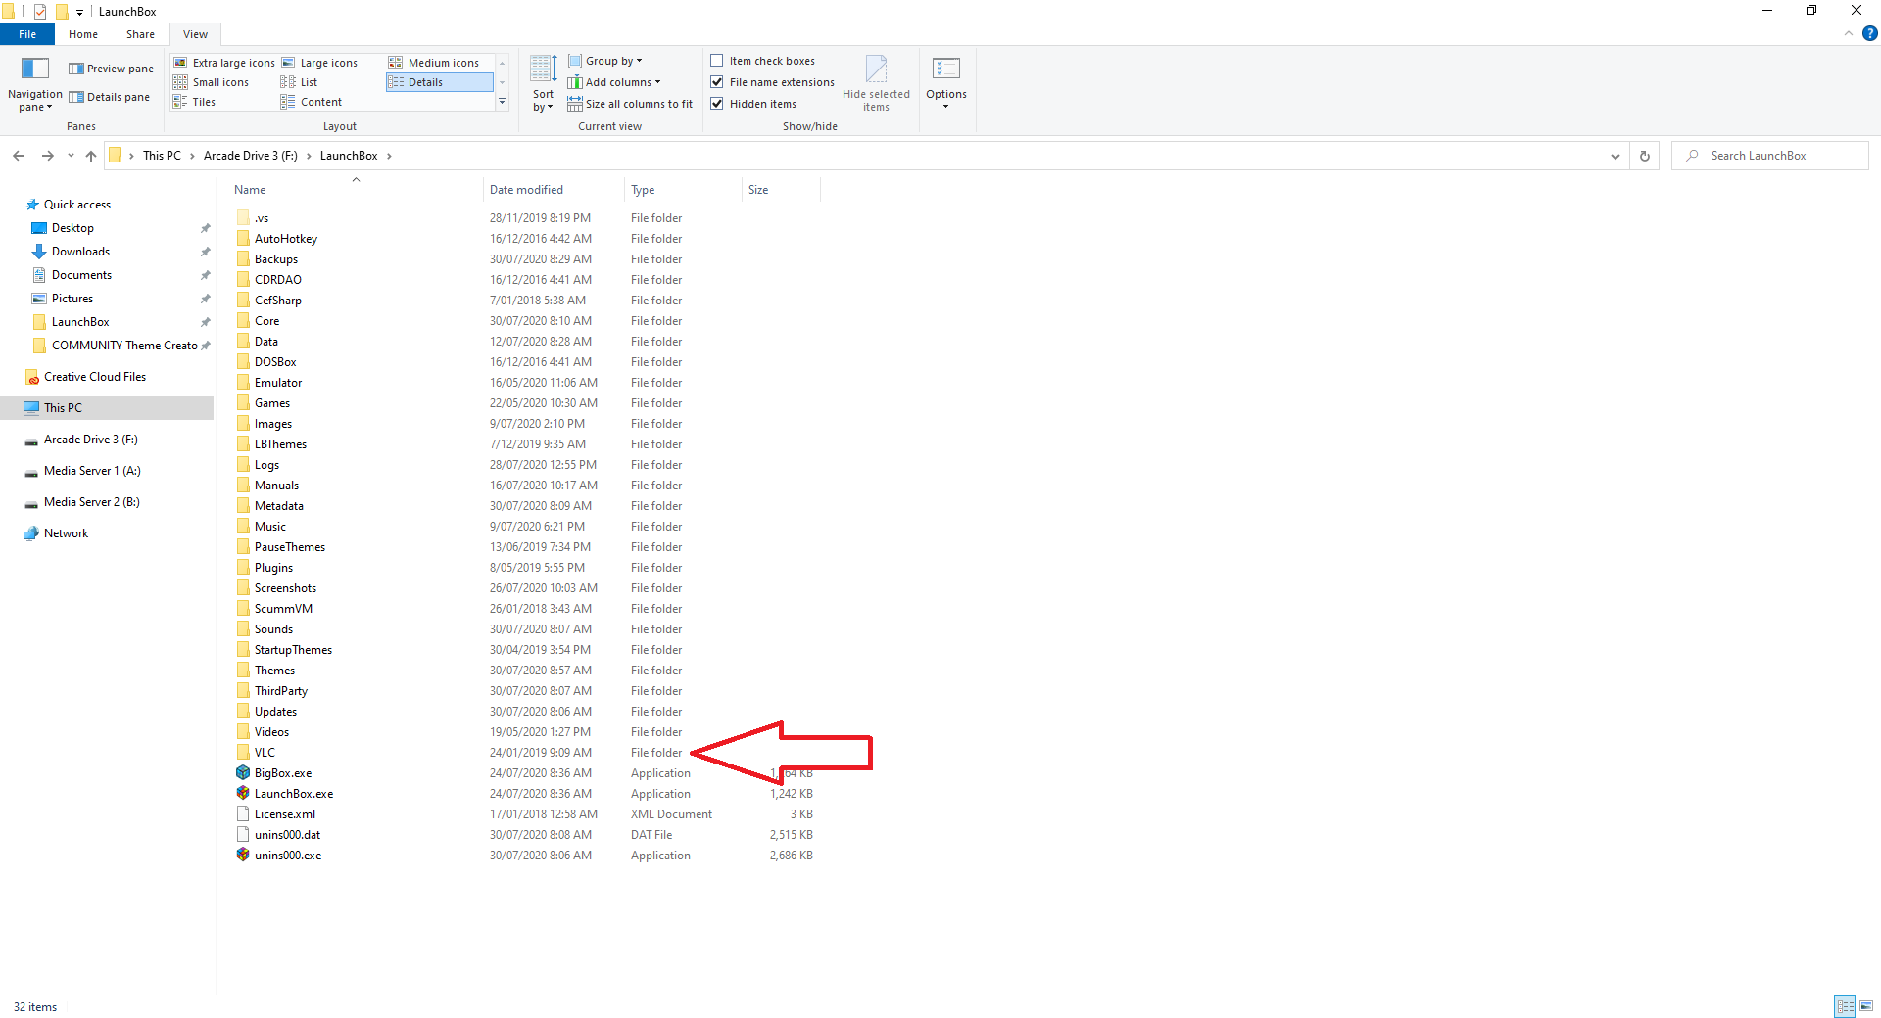Viewport: 1881px width, 1018px height.
Task: Select the unins000.dat file
Action: tap(287, 835)
